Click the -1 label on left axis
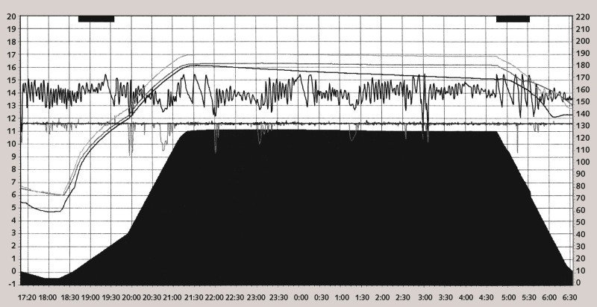Viewport: 597px width, 307px height. click(11, 284)
